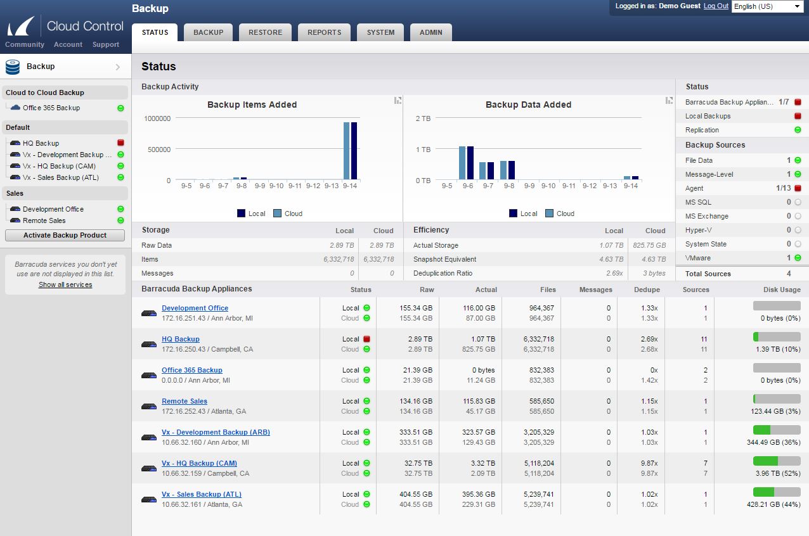Click the red Barracuda Backup Appliances status indicator

coord(798,102)
